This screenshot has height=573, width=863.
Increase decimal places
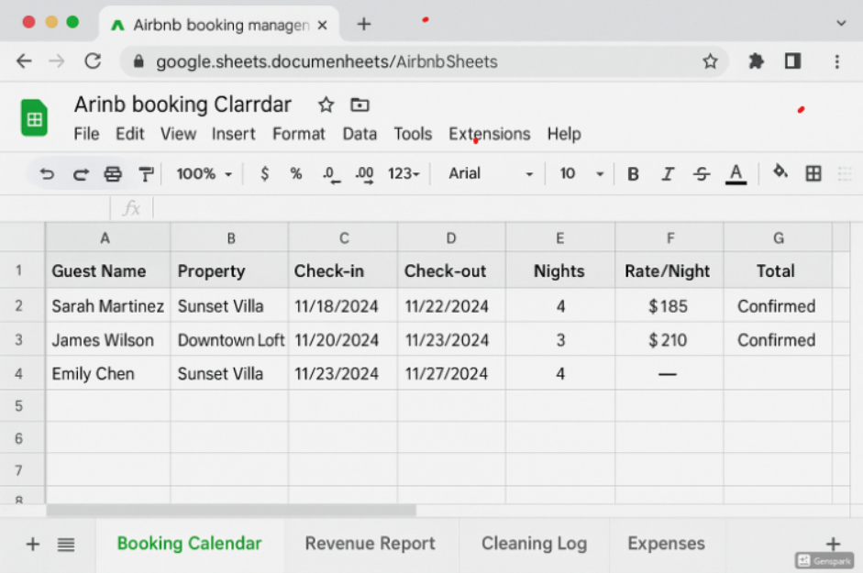click(364, 174)
